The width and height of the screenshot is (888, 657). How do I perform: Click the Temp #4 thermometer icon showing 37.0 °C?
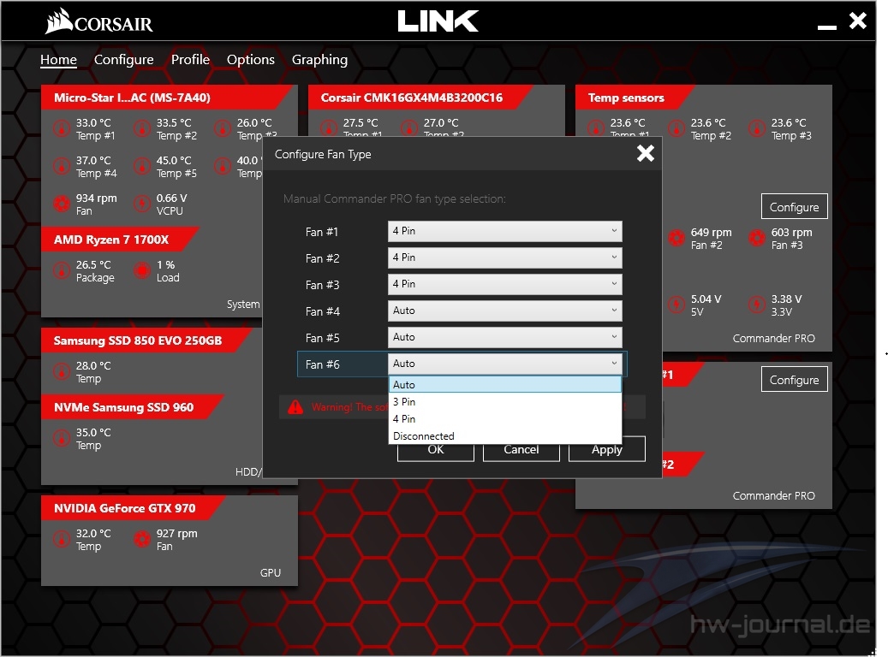coord(61,166)
